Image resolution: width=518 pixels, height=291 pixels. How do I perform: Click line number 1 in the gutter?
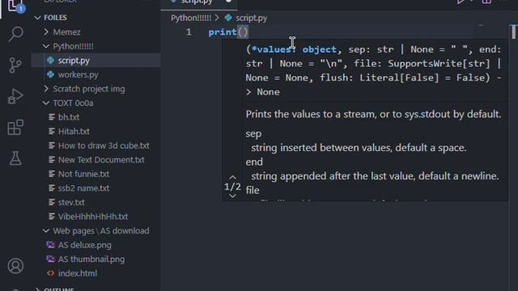click(189, 32)
